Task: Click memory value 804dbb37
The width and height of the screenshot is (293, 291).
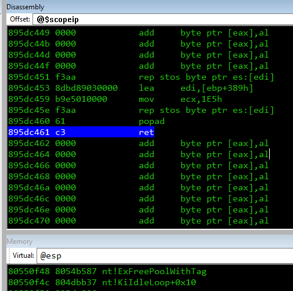Action: pyautogui.click(x=76, y=282)
